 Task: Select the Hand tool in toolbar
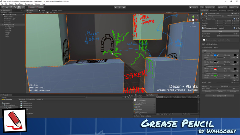[3, 7]
